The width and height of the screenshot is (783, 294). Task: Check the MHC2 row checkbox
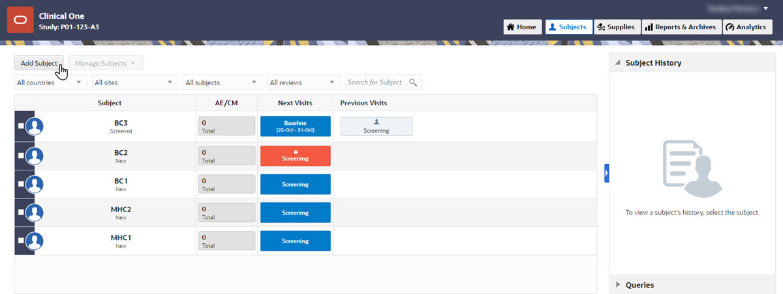click(x=21, y=212)
